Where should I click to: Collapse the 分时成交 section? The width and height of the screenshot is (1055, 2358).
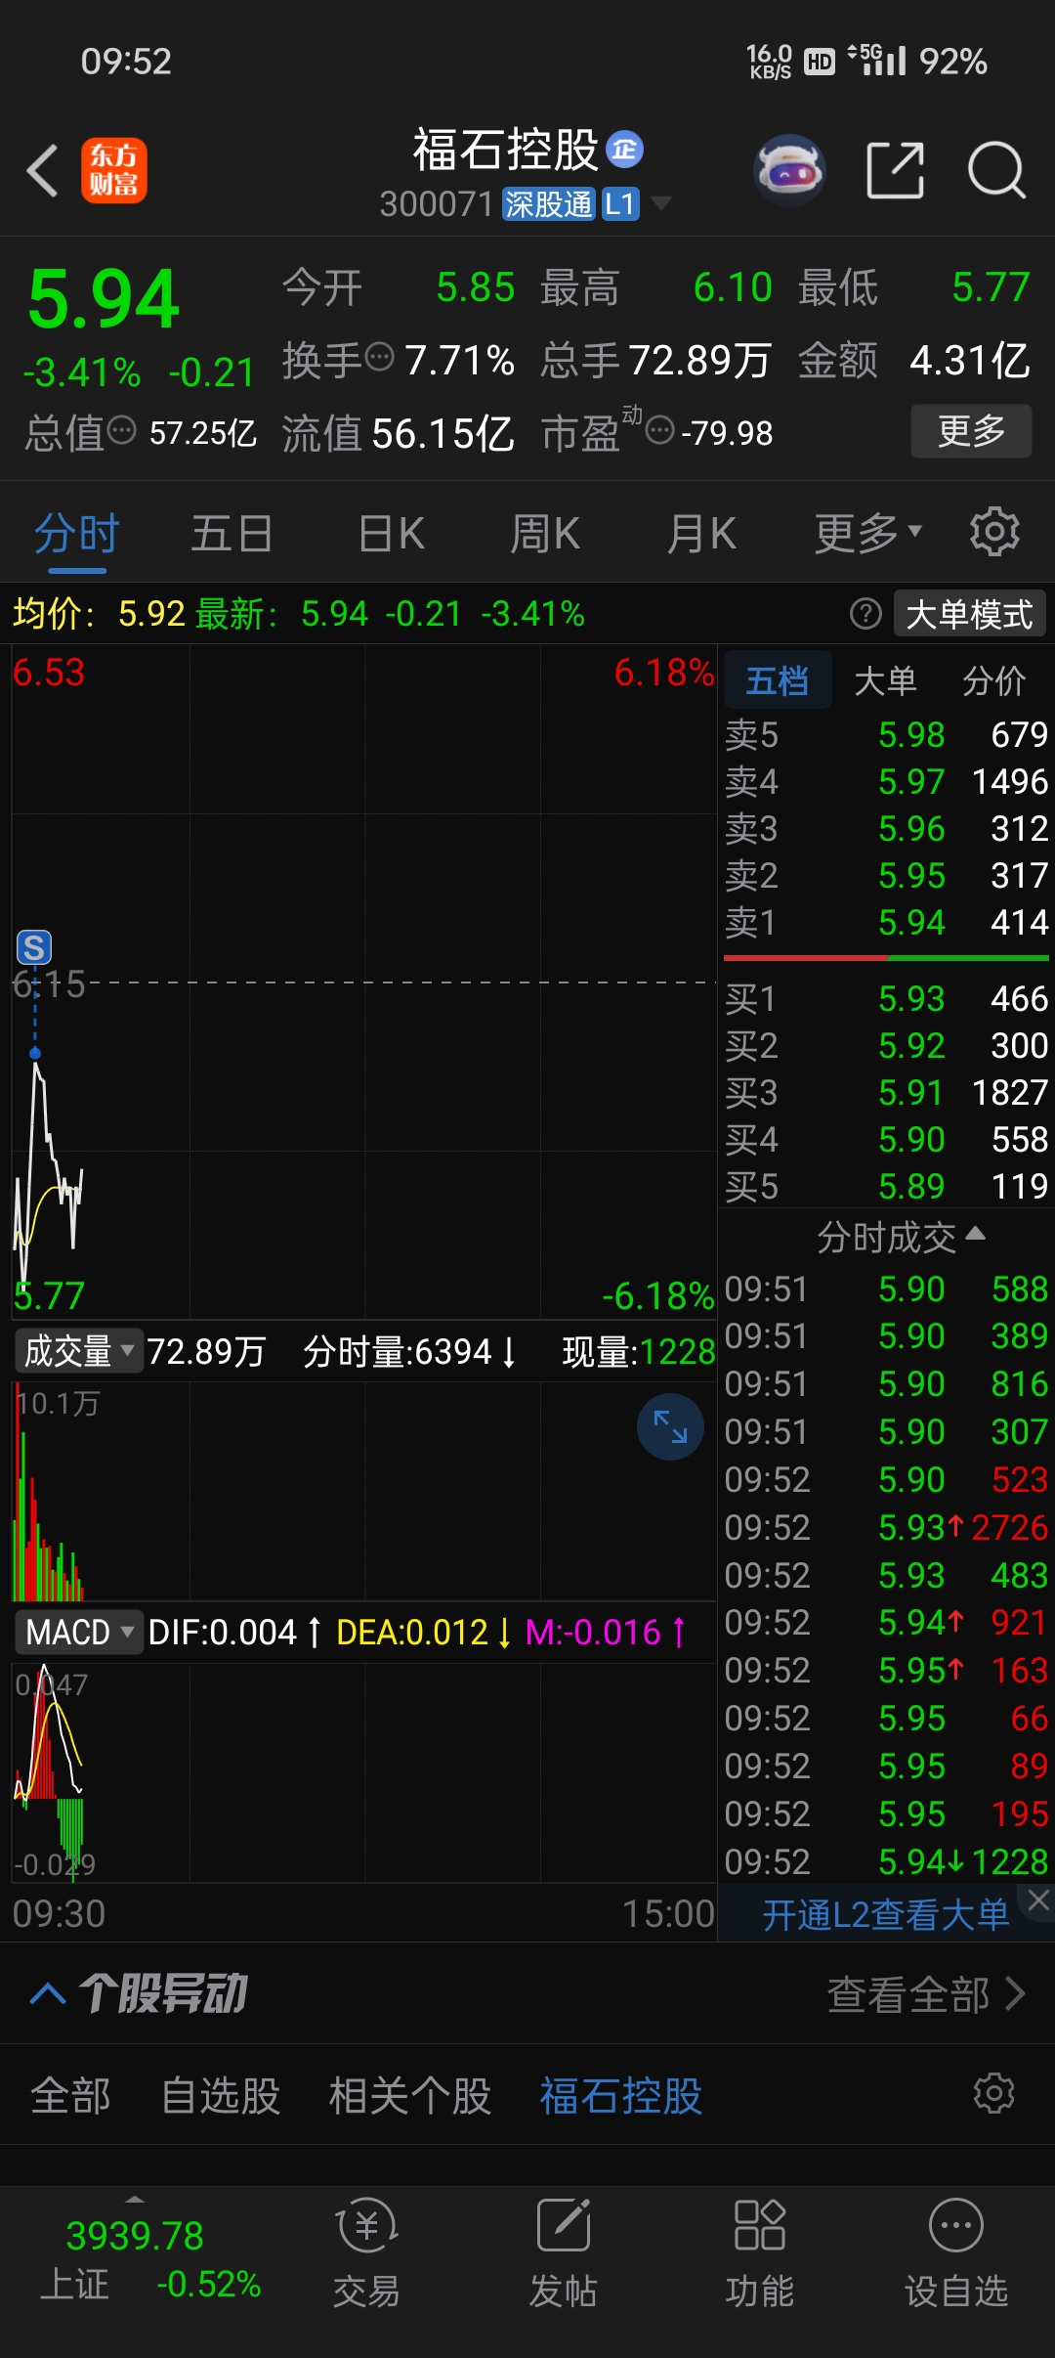[901, 1237]
